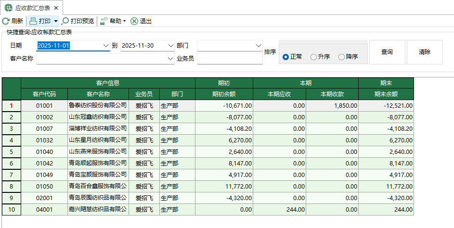Viewport: 454px width, 228px height.
Task: Click the 本期收款 column header
Action: 332,94
